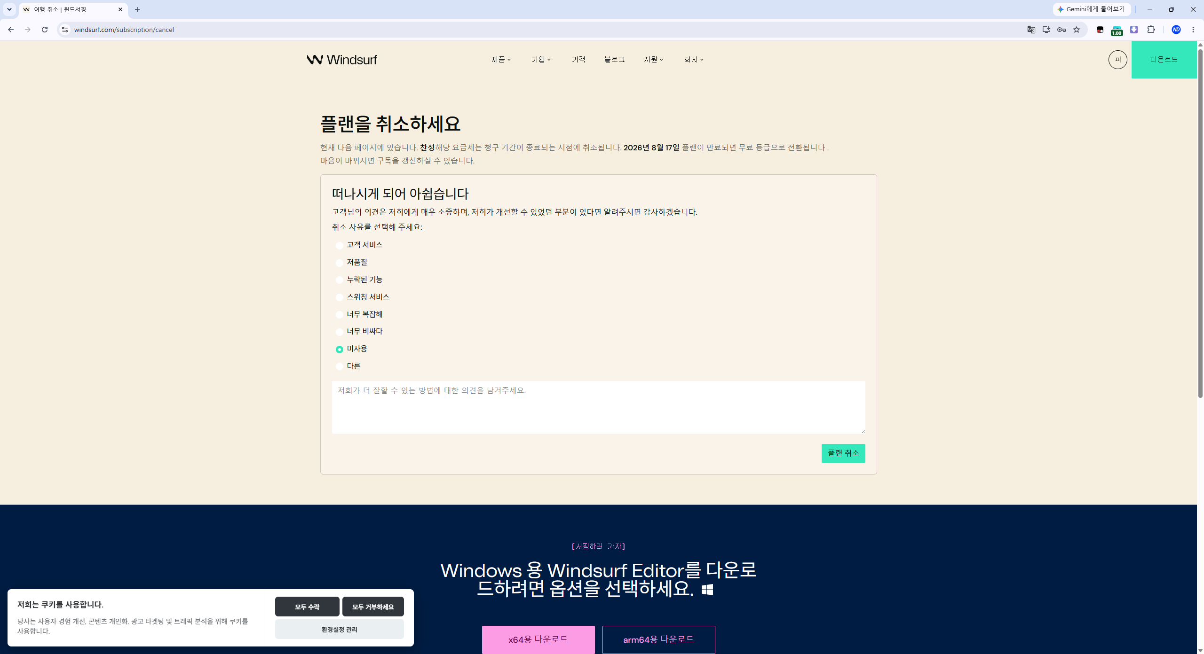
Task: Click the x64용 다운로드 button
Action: [x=539, y=639]
